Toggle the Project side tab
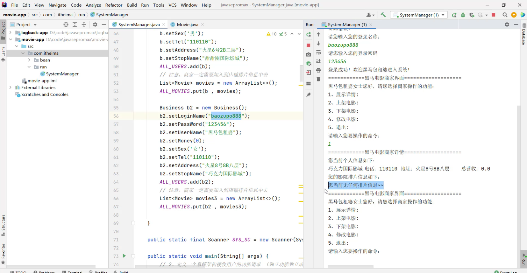Image resolution: width=527 pixels, height=273 pixels. click(x=3, y=31)
